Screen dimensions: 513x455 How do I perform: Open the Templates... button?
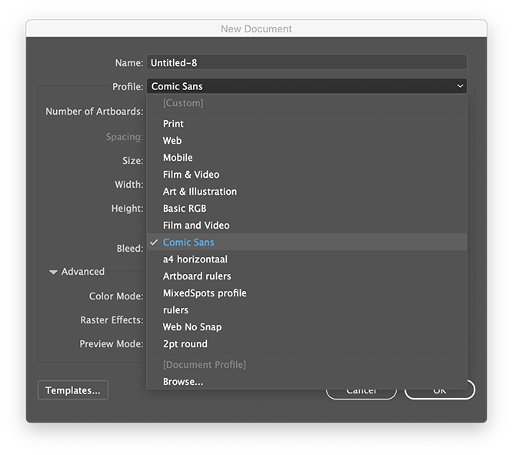tap(73, 390)
